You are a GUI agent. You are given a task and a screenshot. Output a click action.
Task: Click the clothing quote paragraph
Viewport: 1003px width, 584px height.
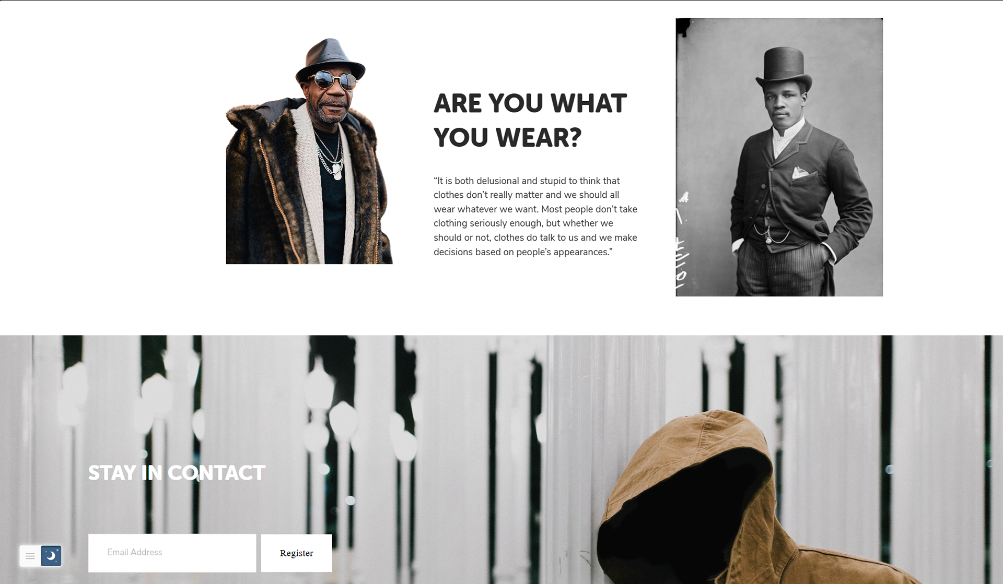pyautogui.click(x=535, y=216)
